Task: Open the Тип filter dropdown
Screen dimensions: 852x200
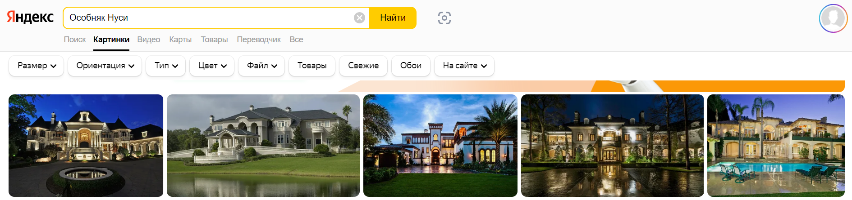Action: (x=166, y=66)
